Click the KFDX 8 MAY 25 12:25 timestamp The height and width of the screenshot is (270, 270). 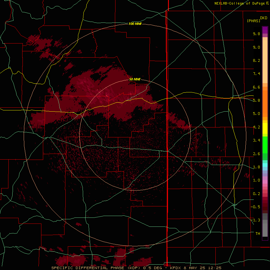click(x=196, y=268)
